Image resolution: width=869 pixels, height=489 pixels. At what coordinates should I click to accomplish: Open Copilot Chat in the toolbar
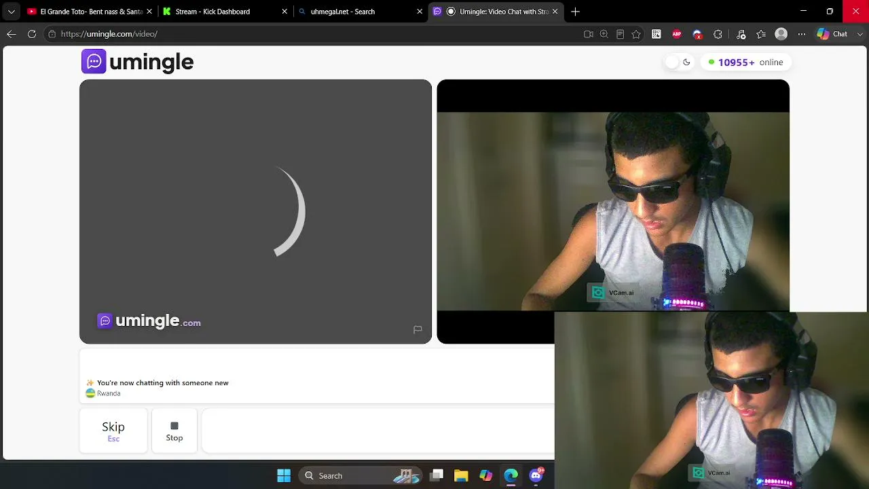833,34
